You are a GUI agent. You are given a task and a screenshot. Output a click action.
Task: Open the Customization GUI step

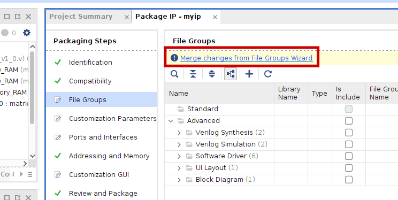tap(99, 175)
